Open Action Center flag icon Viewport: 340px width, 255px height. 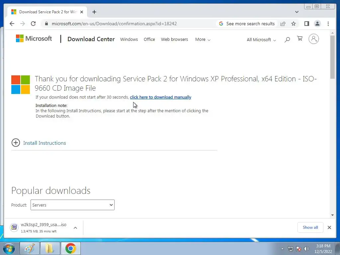pyautogui.click(x=298, y=249)
